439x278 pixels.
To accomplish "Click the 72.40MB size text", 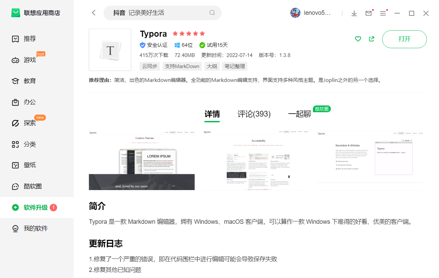I will (185, 55).
